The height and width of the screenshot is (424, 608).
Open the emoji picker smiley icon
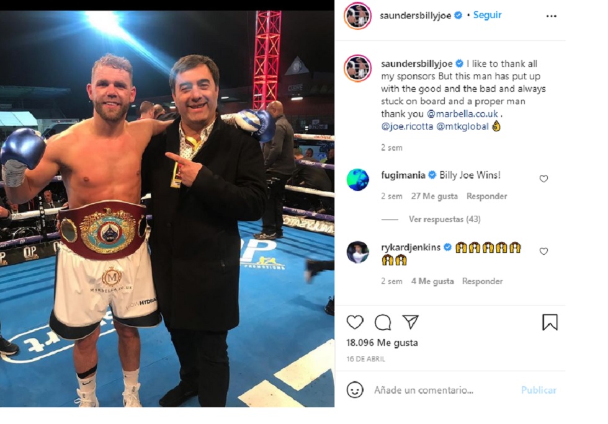pyautogui.click(x=355, y=389)
